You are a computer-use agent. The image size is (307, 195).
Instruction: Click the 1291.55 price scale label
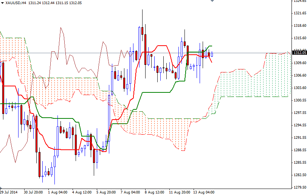tap(300, 138)
